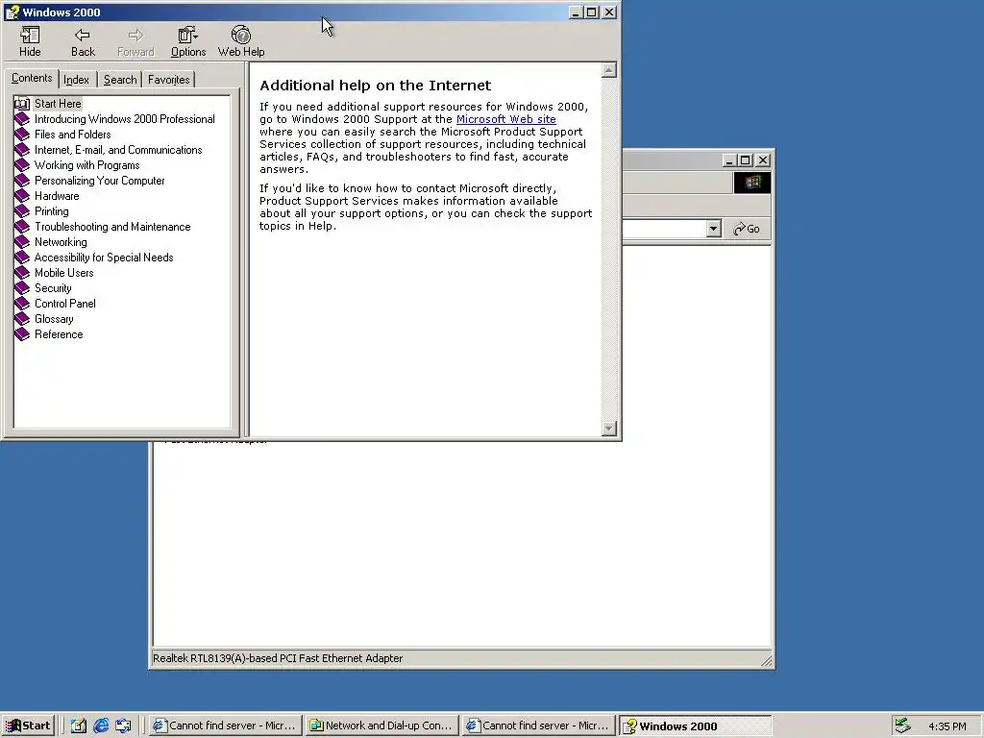Click the Windows 2000 help taskbar button

tap(695, 726)
